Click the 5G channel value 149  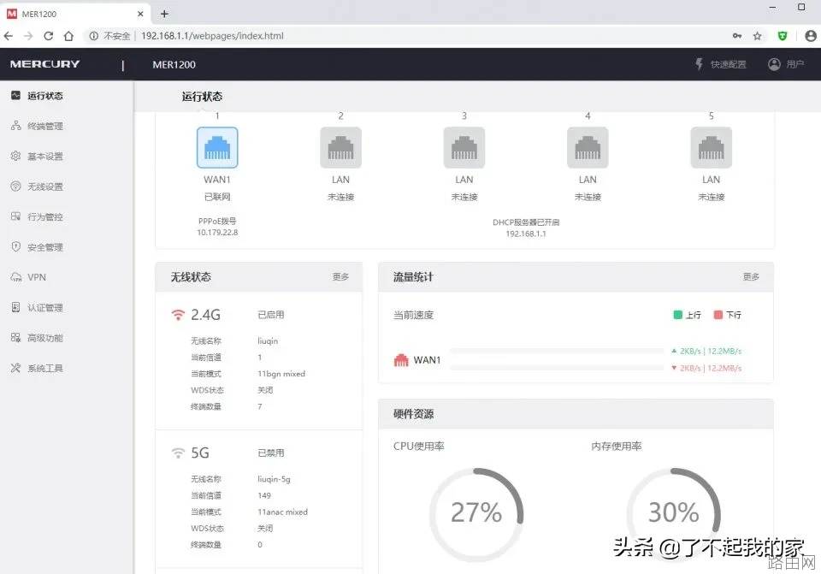pyautogui.click(x=264, y=495)
